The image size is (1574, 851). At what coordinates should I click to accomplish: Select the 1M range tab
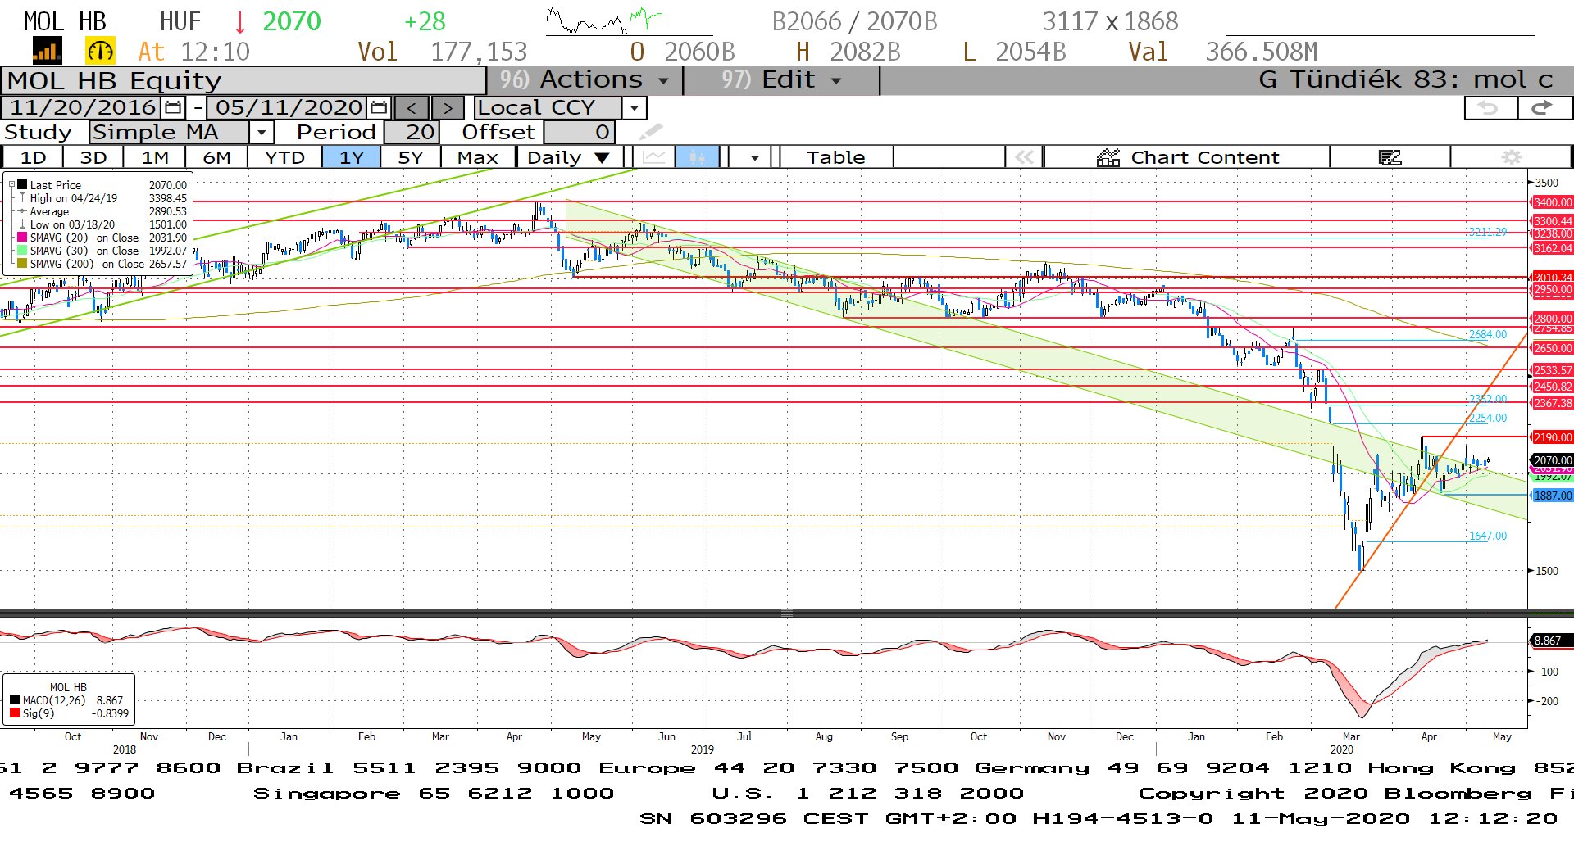tap(155, 156)
